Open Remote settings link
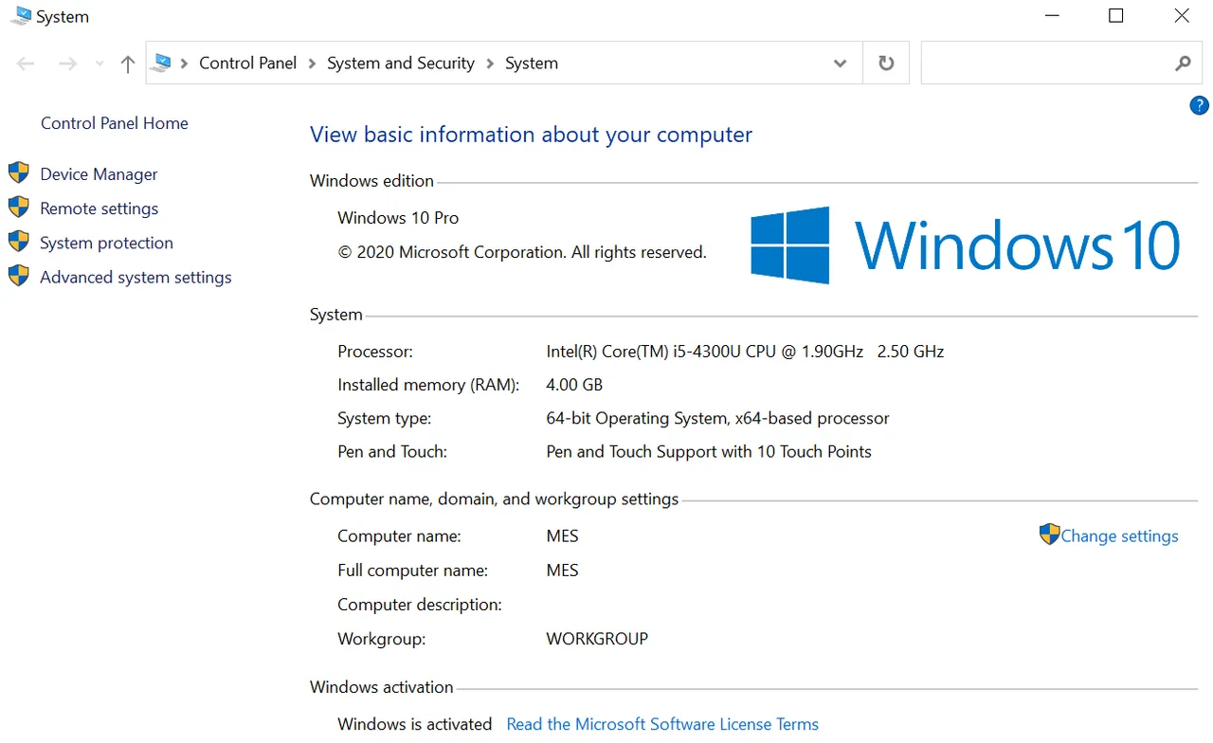 [99, 208]
